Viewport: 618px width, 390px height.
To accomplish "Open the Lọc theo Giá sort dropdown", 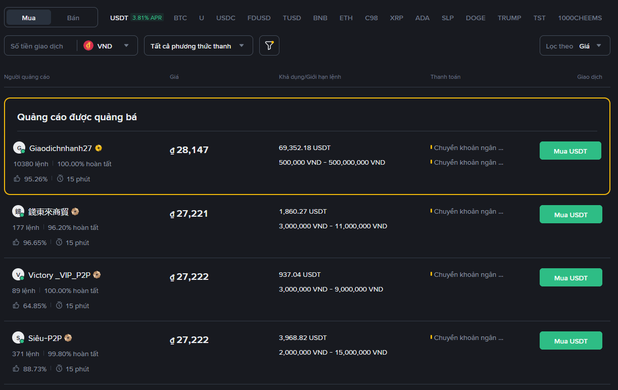I will pyautogui.click(x=574, y=45).
